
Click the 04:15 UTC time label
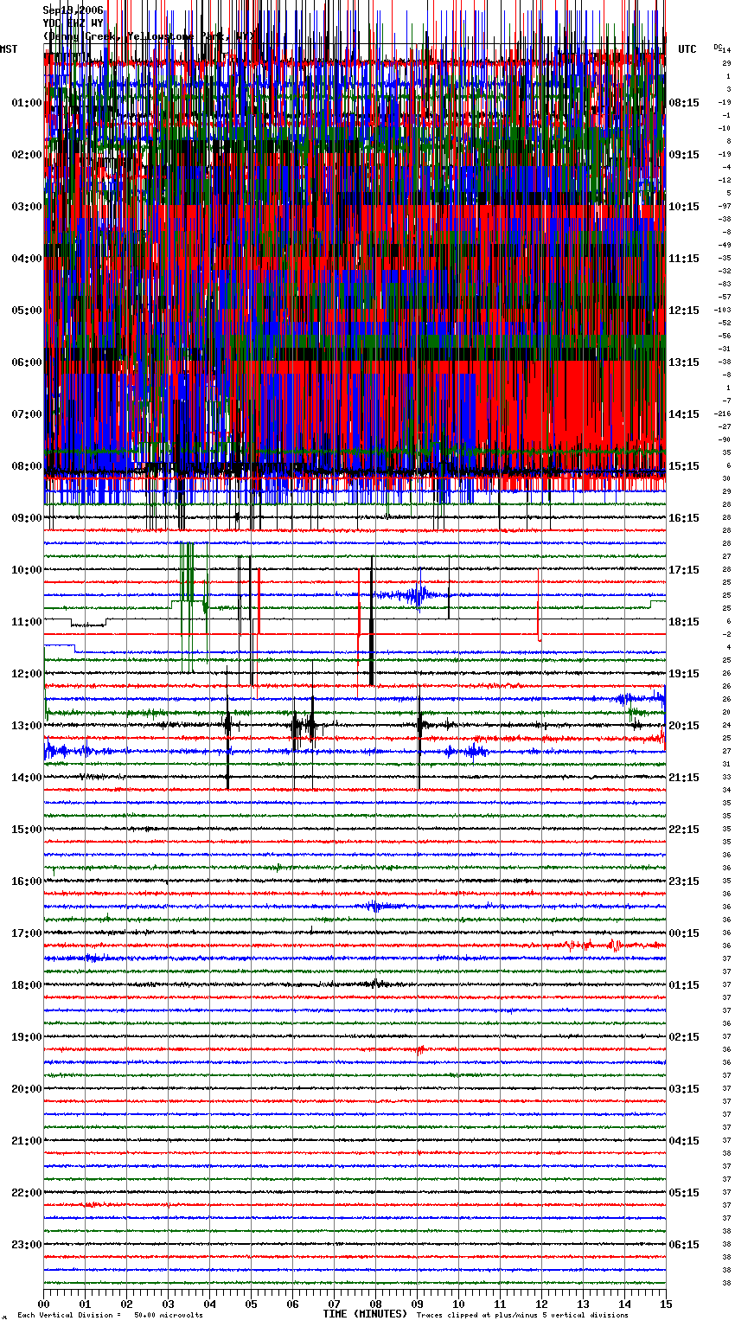coord(684,1141)
